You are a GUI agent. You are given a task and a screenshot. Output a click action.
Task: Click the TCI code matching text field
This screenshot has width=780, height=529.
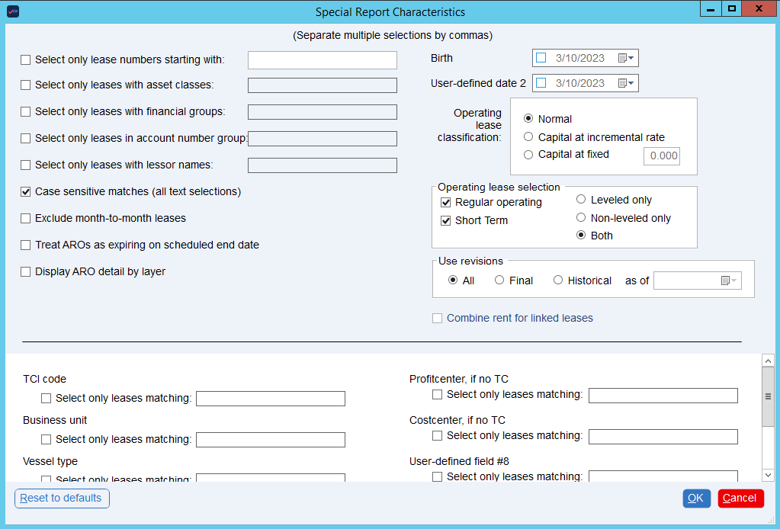click(271, 399)
